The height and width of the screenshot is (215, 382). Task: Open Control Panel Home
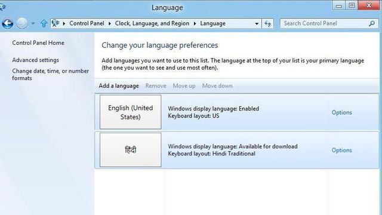(x=38, y=42)
